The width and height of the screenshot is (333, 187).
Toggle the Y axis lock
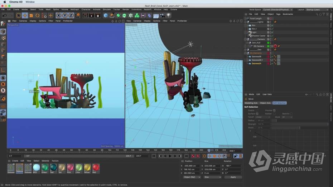point(65,15)
